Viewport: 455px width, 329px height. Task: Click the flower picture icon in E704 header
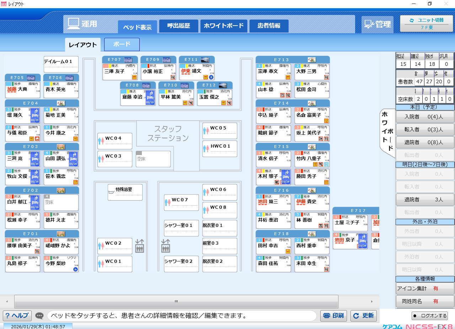point(61,103)
